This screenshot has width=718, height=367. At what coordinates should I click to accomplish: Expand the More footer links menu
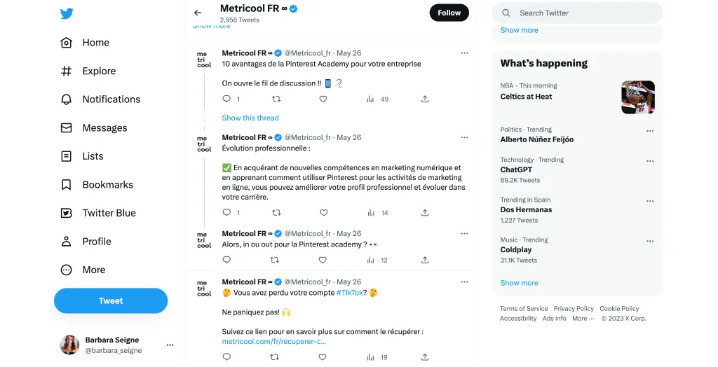click(583, 319)
